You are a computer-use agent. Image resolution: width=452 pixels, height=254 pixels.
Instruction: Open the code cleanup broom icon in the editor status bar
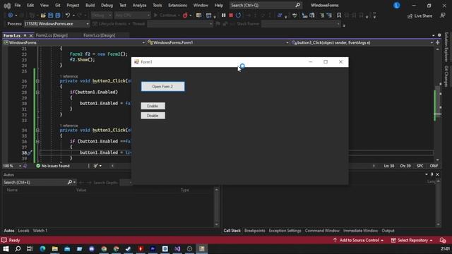(96, 166)
